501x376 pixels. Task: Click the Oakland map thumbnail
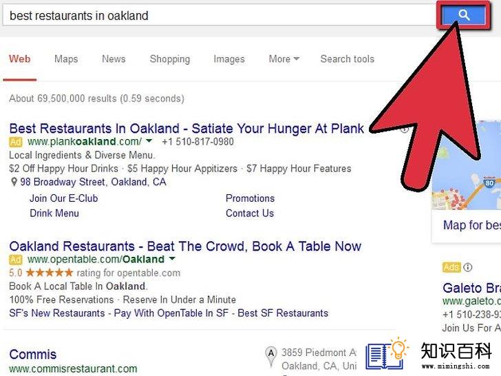click(467, 165)
